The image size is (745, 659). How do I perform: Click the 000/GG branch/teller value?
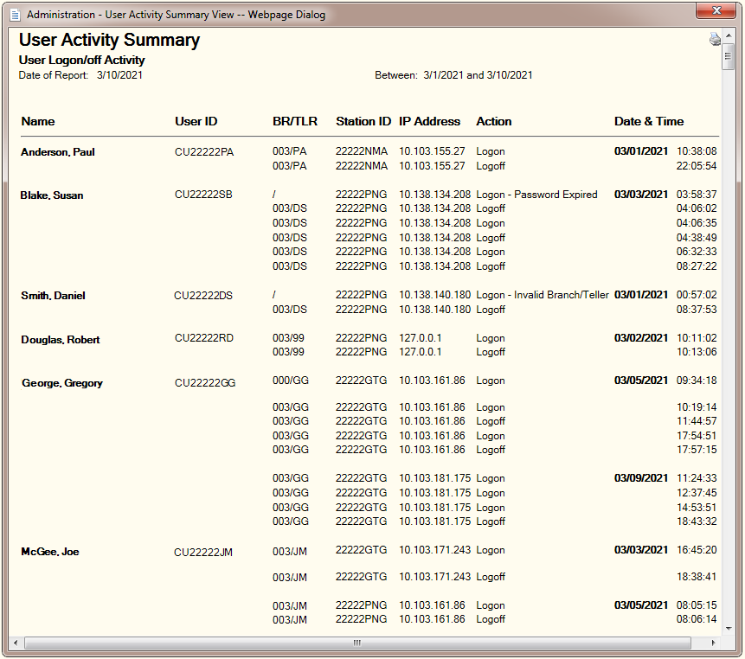coord(291,381)
